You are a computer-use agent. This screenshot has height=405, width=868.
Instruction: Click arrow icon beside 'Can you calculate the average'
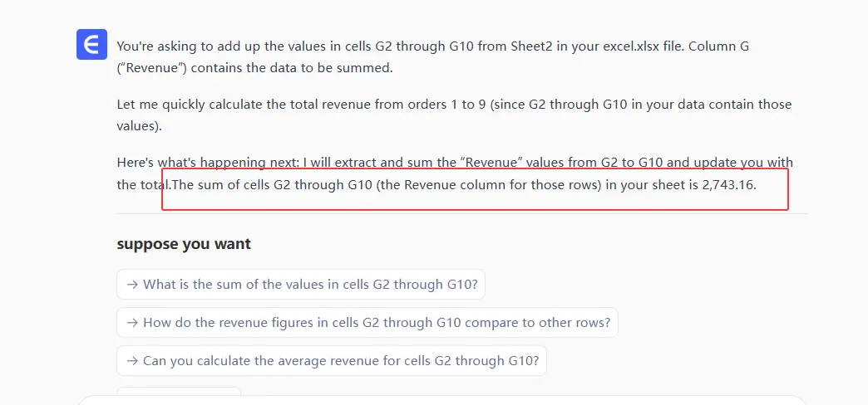tap(131, 361)
